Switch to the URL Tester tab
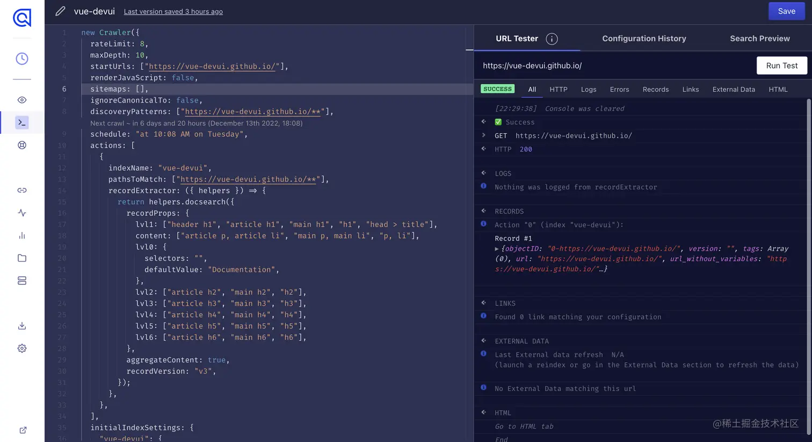Viewport: 812px width, 442px height. click(517, 39)
